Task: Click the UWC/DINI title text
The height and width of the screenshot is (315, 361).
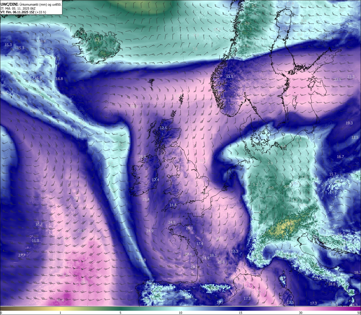Action: click(x=31, y=4)
